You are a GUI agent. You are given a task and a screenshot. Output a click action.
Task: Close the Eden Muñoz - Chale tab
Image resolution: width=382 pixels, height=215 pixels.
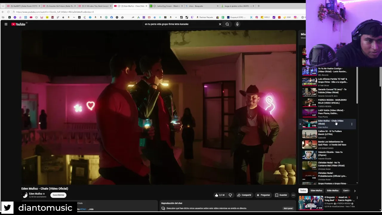[146, 6]
